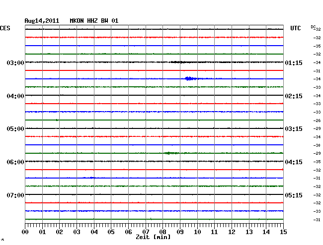
Task: Click minute 11 on the time axis
Action: point(214,232)
